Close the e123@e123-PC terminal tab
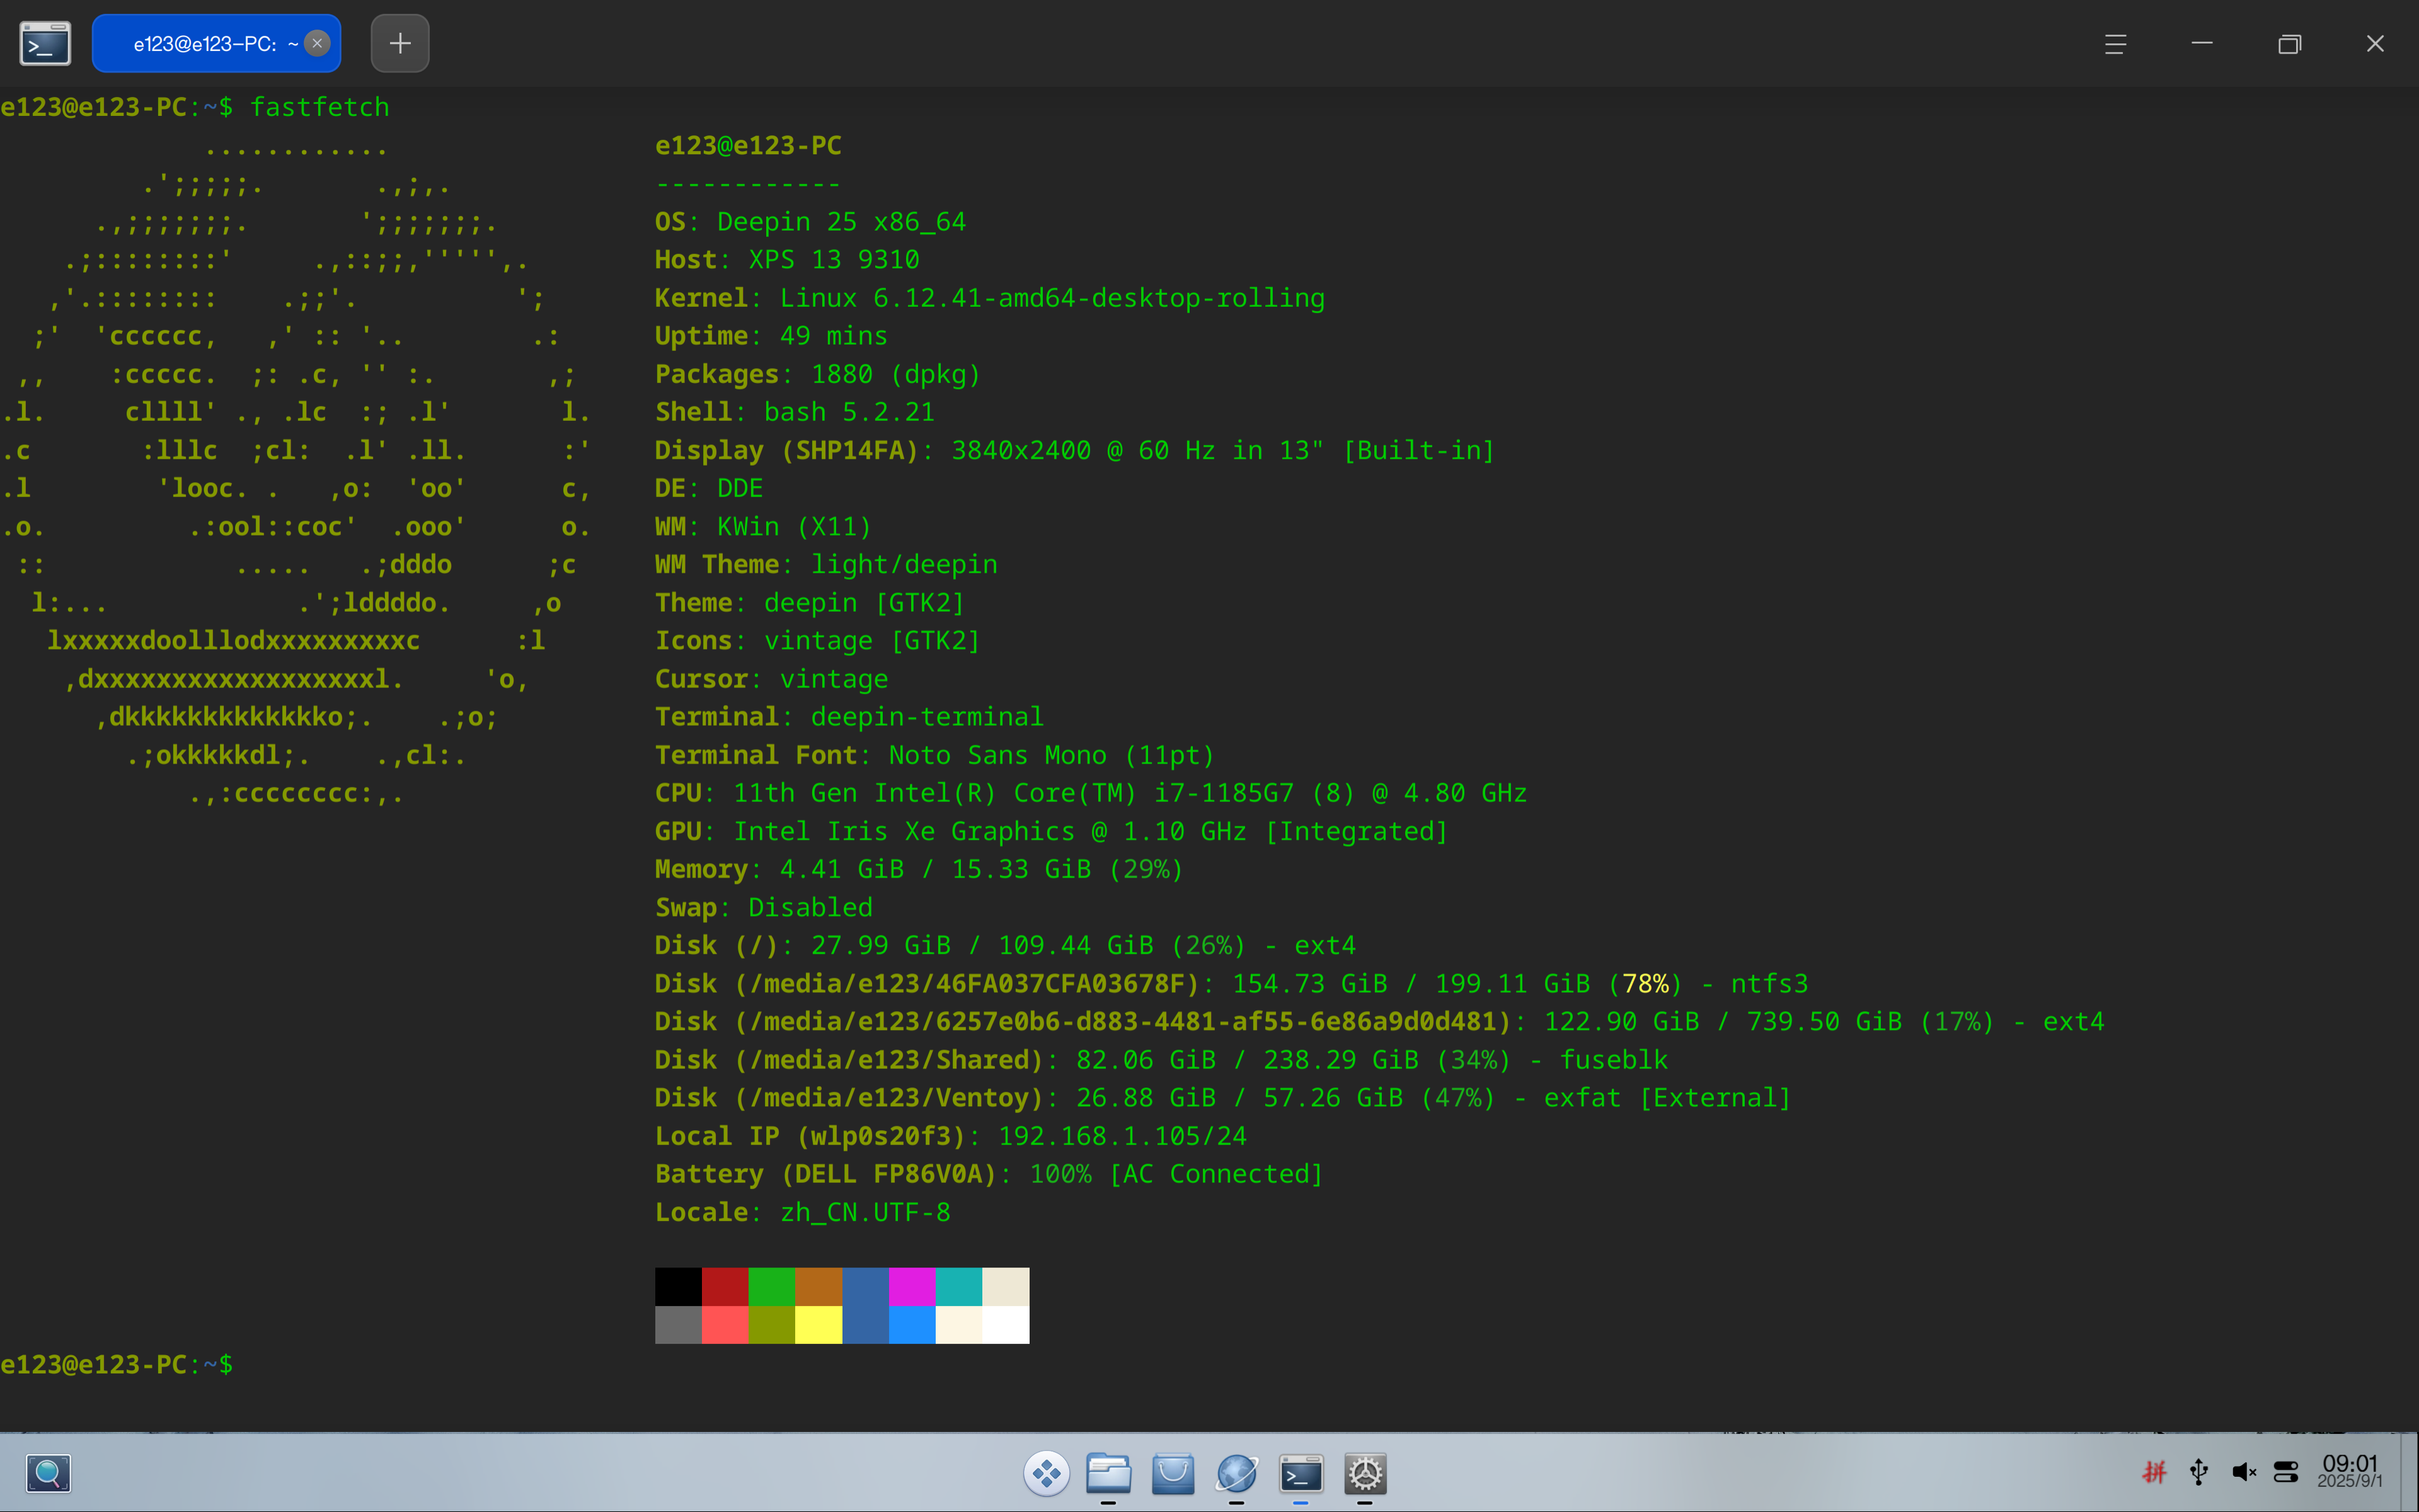This screenshot has width=2419, height=1512. [x=317, y=43]
